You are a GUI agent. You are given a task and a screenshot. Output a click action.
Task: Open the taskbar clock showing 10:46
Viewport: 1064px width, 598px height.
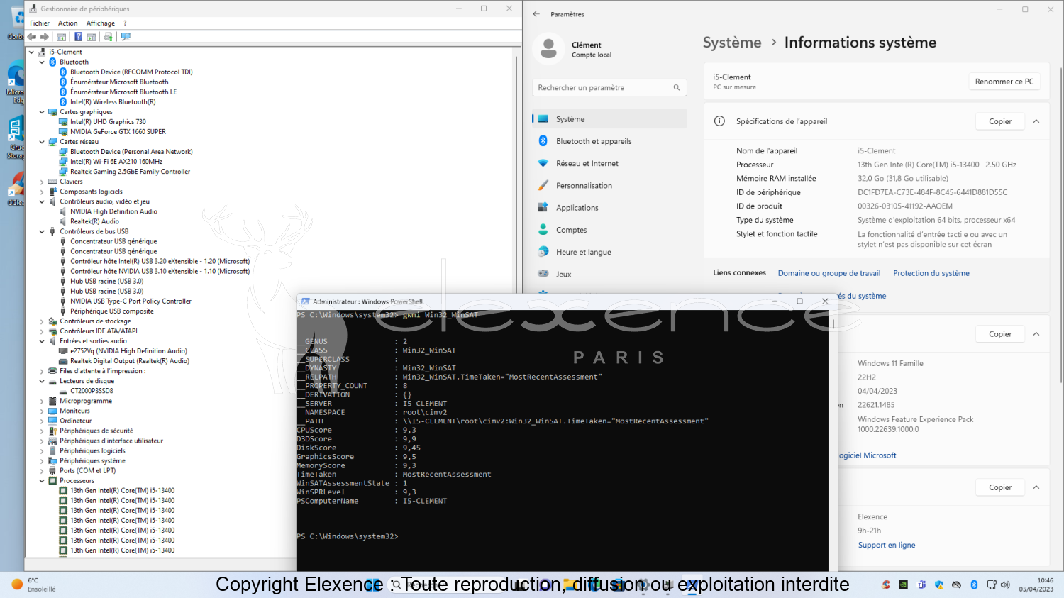pos(1036,585)
